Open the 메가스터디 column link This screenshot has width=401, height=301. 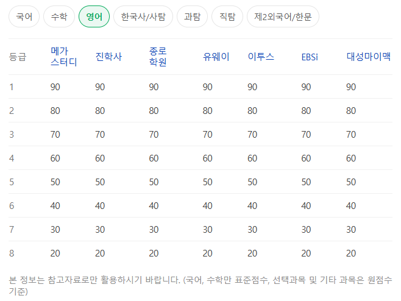point(63,57)
